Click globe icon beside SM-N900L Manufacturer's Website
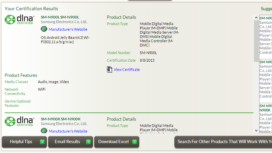272x153 pixels. (44, 29)
